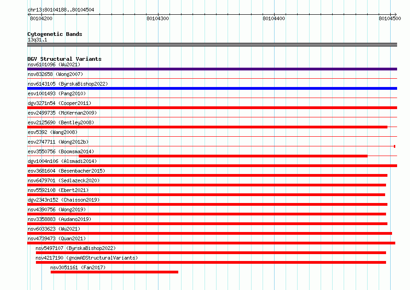
Task: Open variant dgv1004n106 (Alsmadi2014) label
Action: click(62, 161)
